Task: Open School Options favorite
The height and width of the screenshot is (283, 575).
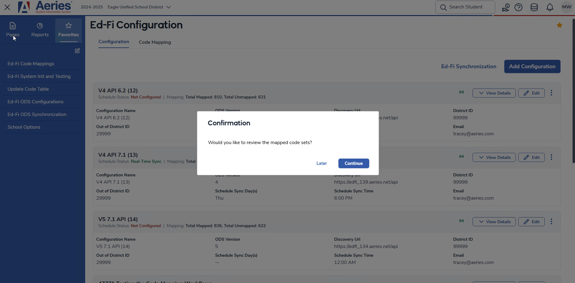Action: 24,127
